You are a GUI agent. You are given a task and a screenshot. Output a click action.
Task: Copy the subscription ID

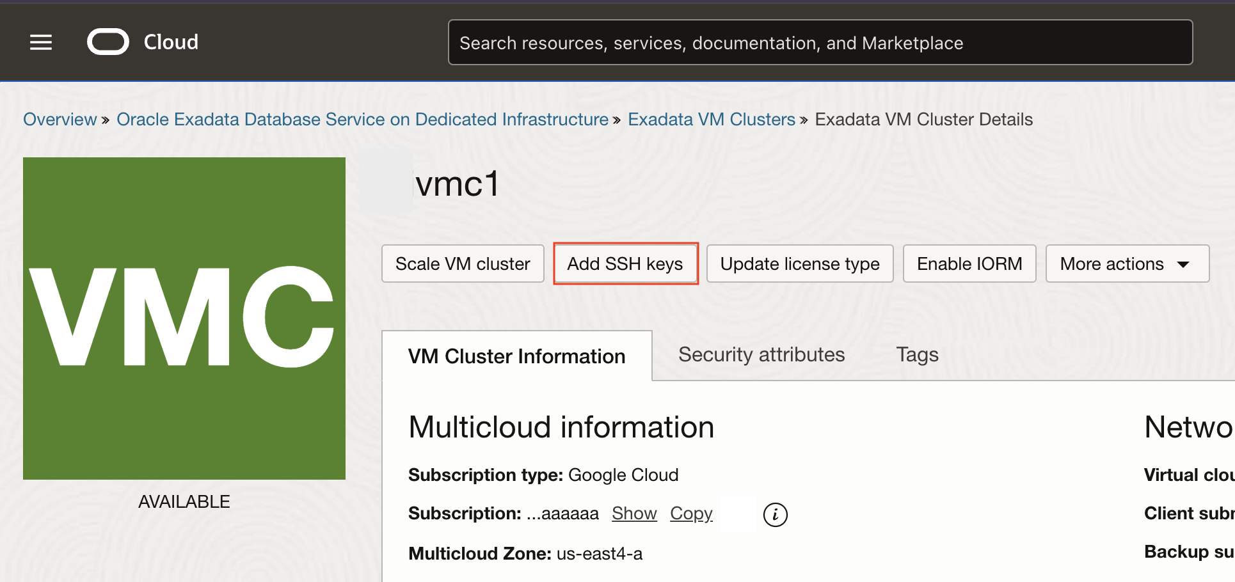(691, 514)
